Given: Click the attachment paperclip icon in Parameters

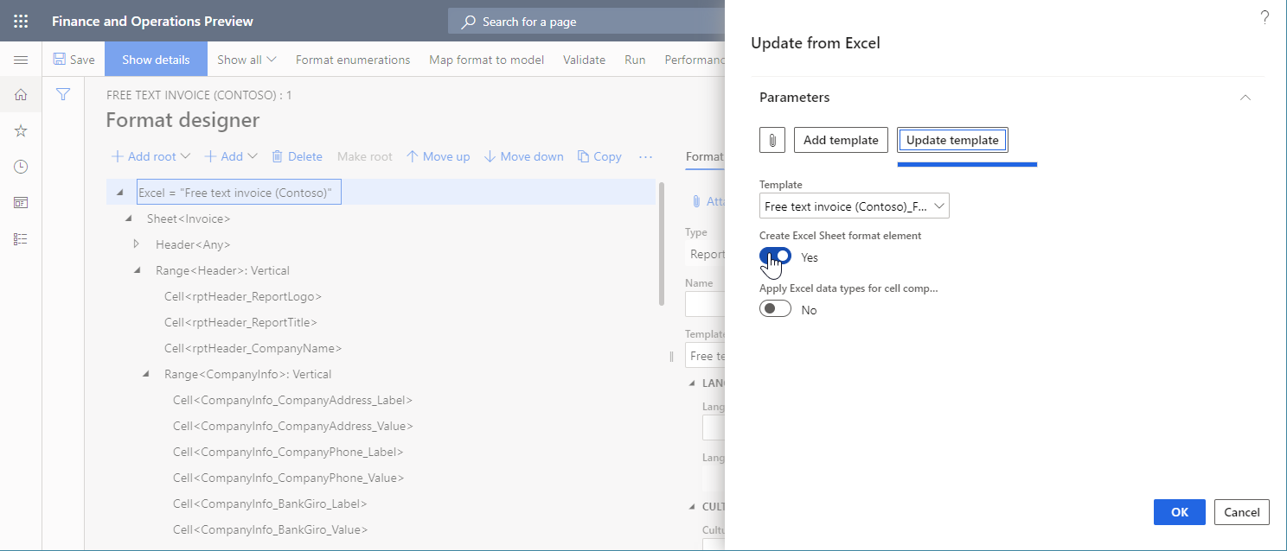Looking at the screenshot, I should (772, 139).
